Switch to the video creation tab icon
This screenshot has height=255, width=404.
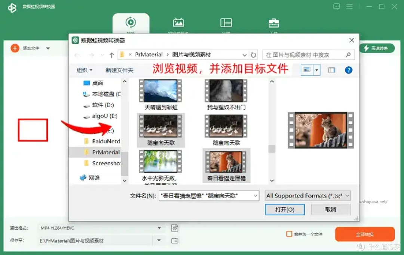click(178, 23)
